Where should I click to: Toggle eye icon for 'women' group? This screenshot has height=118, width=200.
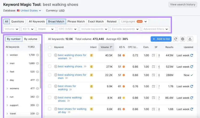click(x=37, y=55)
